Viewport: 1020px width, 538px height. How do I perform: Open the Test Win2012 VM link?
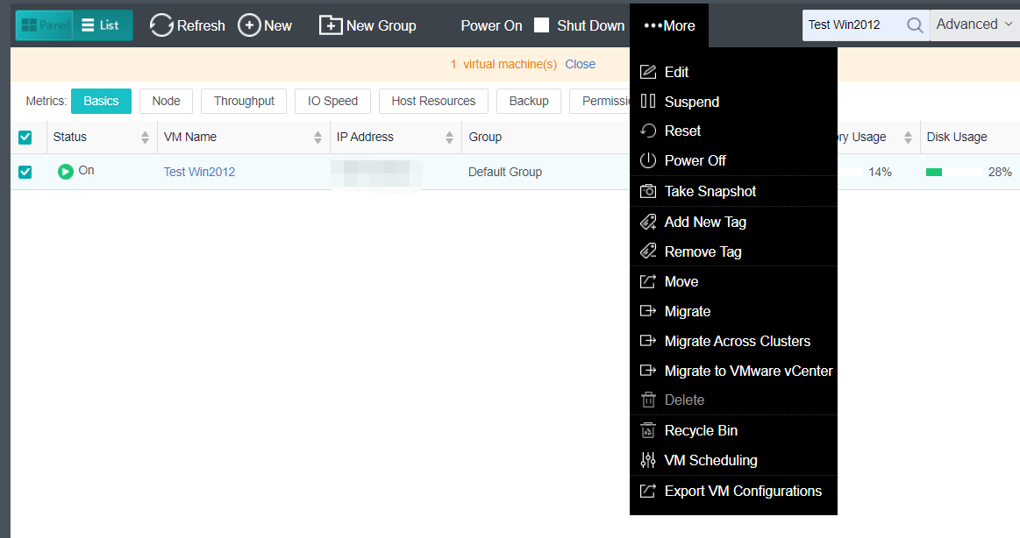[x=199, y=172]
